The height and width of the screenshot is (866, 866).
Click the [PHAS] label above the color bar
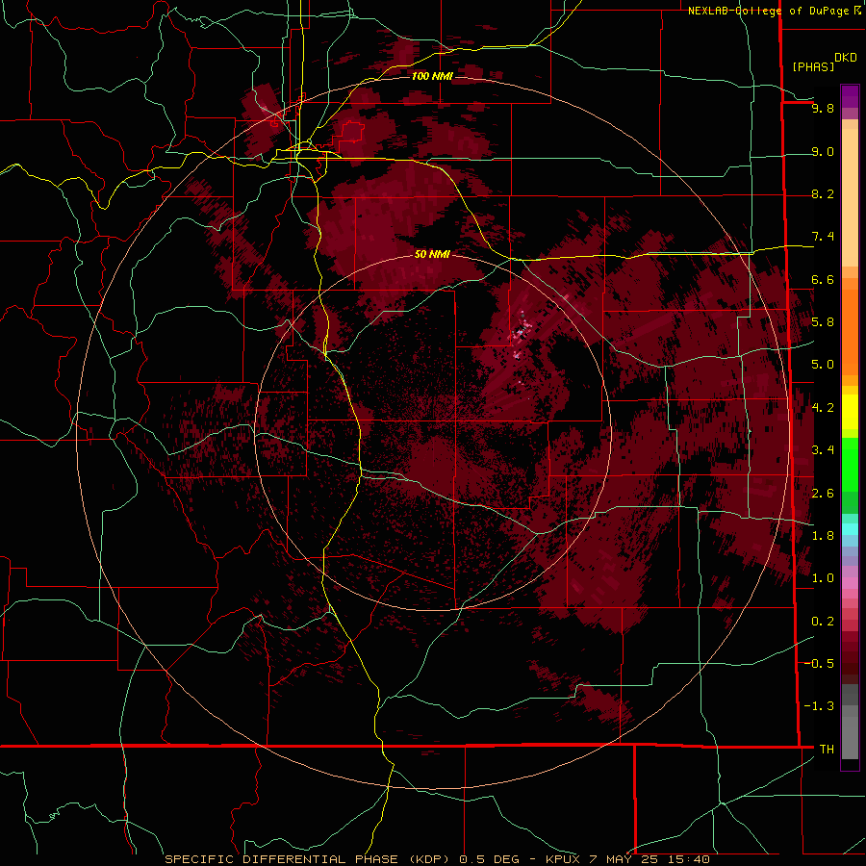click(813, 66)
